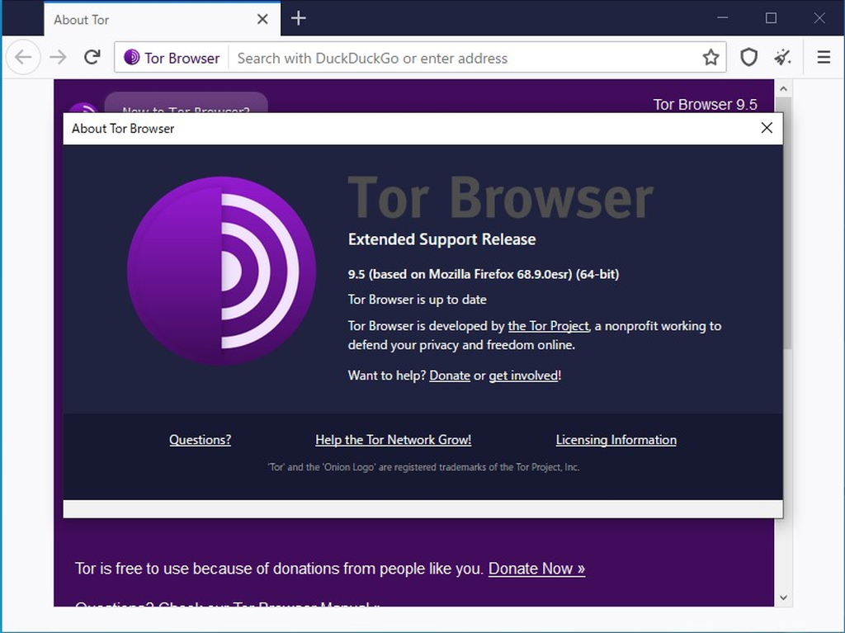Click the forward navigation arrow
Image resolution: width=845 pixels, height=633 pixels.
(58, 57)
